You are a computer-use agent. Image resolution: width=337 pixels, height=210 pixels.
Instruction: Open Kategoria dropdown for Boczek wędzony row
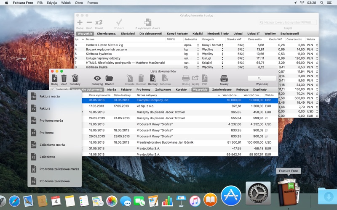click(222, 50)
